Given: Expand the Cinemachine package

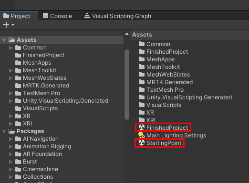Looking at the screenshot, I should coord(11,169).
